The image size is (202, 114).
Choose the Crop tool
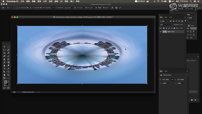click(5, 53)
